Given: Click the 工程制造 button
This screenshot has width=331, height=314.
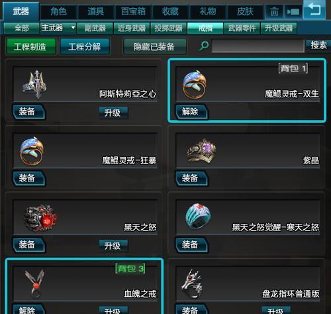Looking at the screenshot, I should pyautogui.click(x=30, y=46).
